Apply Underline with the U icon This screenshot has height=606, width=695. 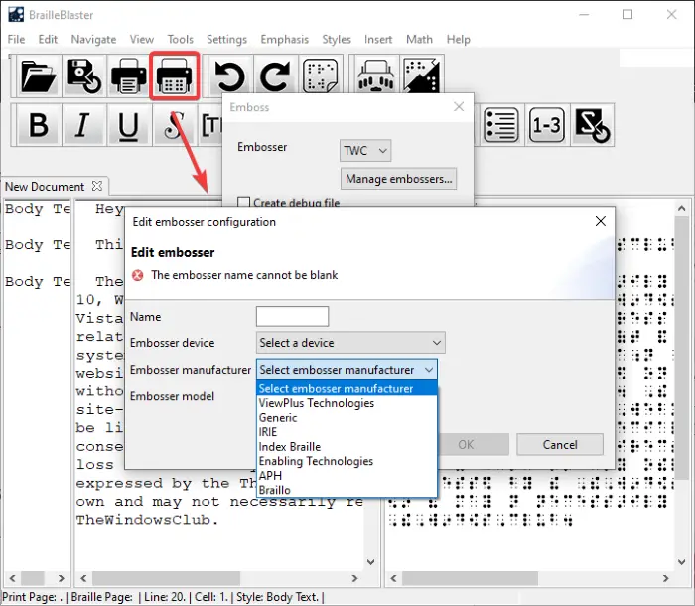[128, 125]
